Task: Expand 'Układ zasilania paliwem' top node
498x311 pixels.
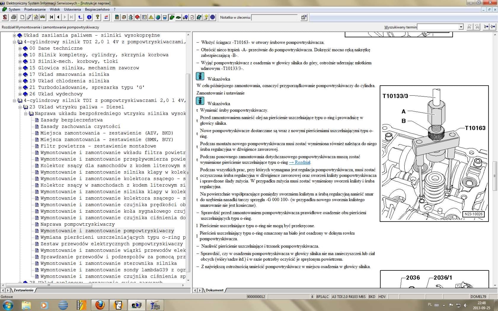Action: coord(14,35)
